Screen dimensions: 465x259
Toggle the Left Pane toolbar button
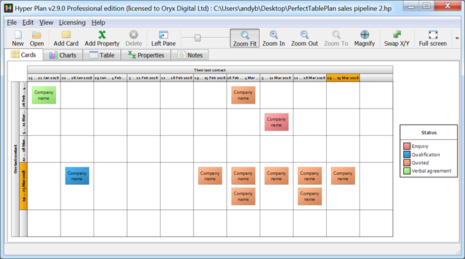[163, 38]
